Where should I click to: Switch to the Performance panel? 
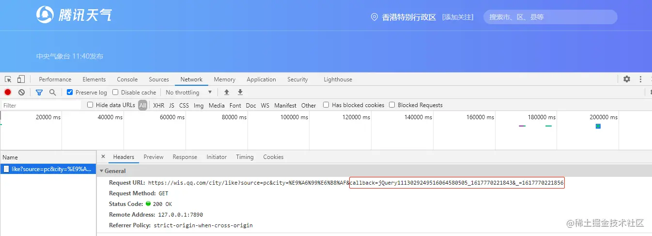coord(55,79)
